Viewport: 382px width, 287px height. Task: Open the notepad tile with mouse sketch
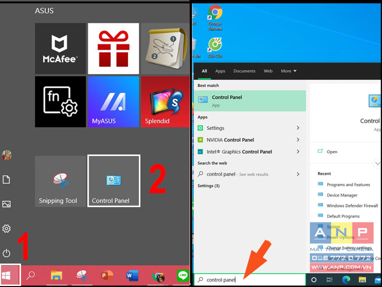[165, 49]
